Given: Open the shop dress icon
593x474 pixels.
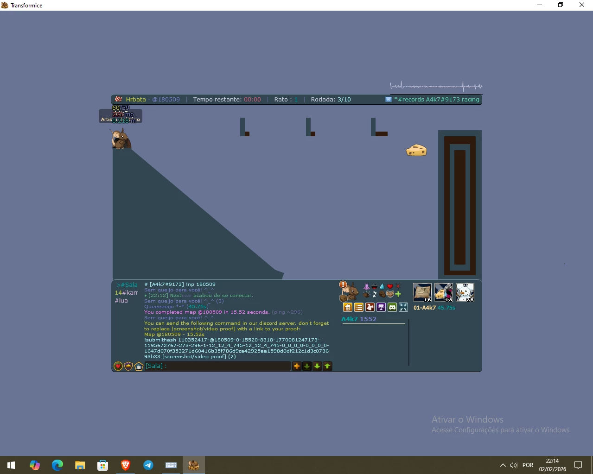Looking at the screenshot, I should pyautogui.click(x=370, y=307).
